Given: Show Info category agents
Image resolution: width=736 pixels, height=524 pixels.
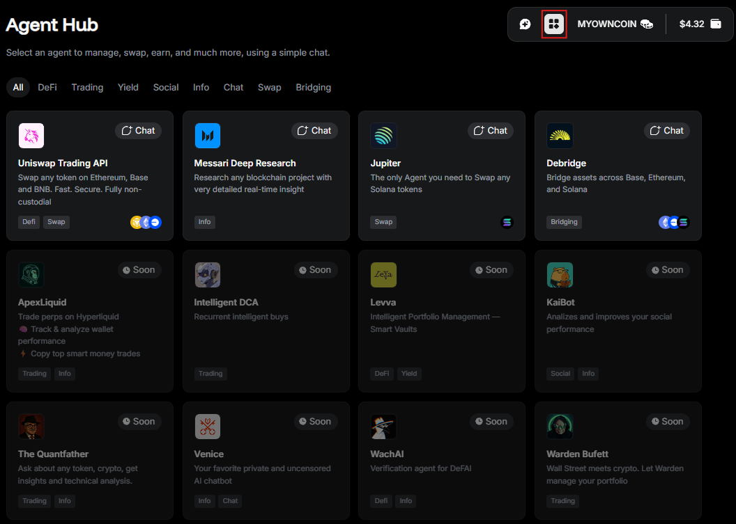Looking at the screenshot, I should coord(201,88).
